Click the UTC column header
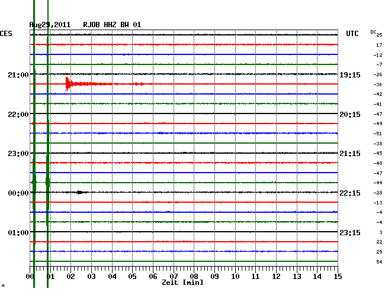The height and width of the screenshot is (292, 385). pyautogui.click(x=352, y=34)
